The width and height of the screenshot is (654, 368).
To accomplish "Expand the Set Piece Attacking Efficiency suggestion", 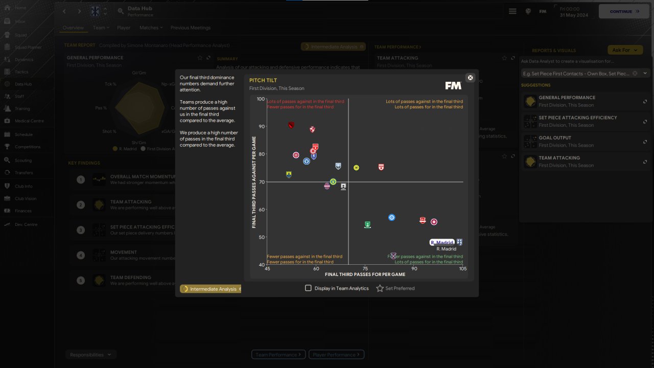I will coord(645,121).
